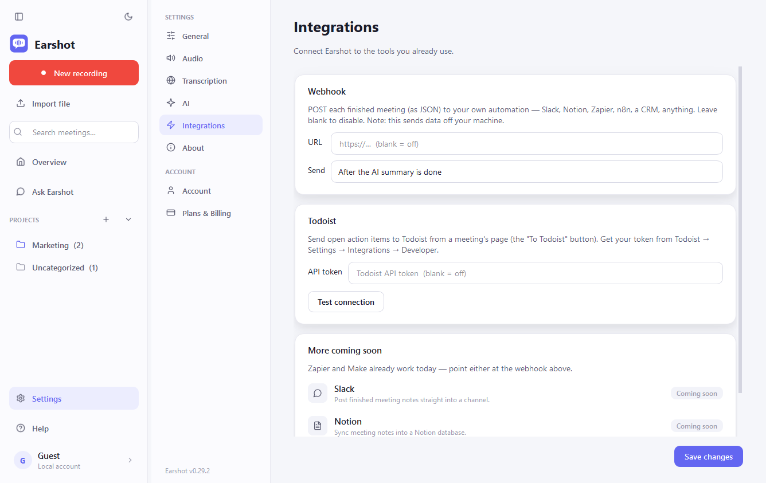This screenshot has height=483, width=766.
Task: Click Save changes button
Action: [x=709, y=457]
